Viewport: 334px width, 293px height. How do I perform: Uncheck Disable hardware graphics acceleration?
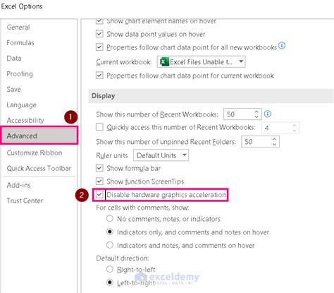click(x=99, y=195)
